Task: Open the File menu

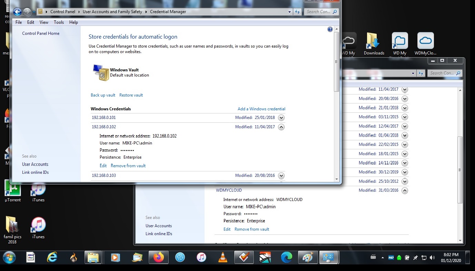Action: (x=19, y=22)
